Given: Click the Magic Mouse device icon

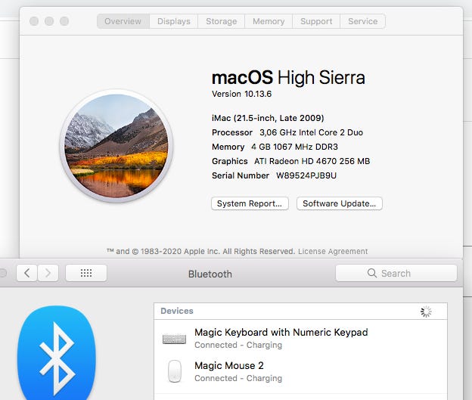Looking at the screenshot, I should tap(175, 371).
